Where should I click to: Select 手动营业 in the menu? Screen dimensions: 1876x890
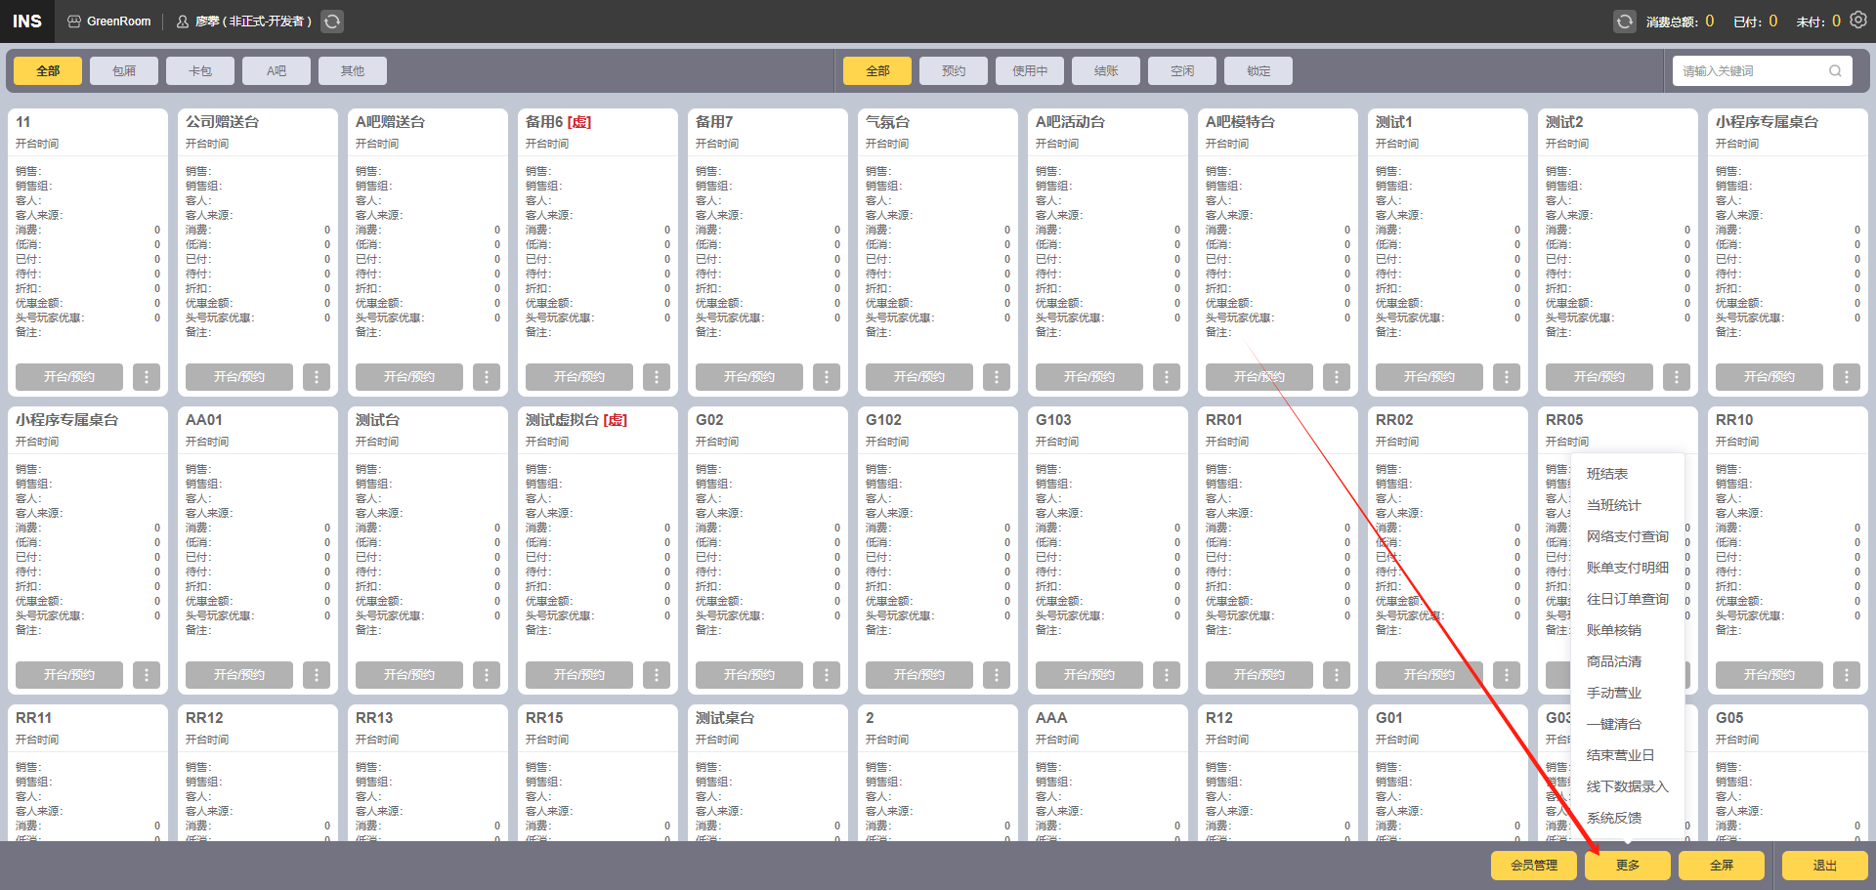1627,693
